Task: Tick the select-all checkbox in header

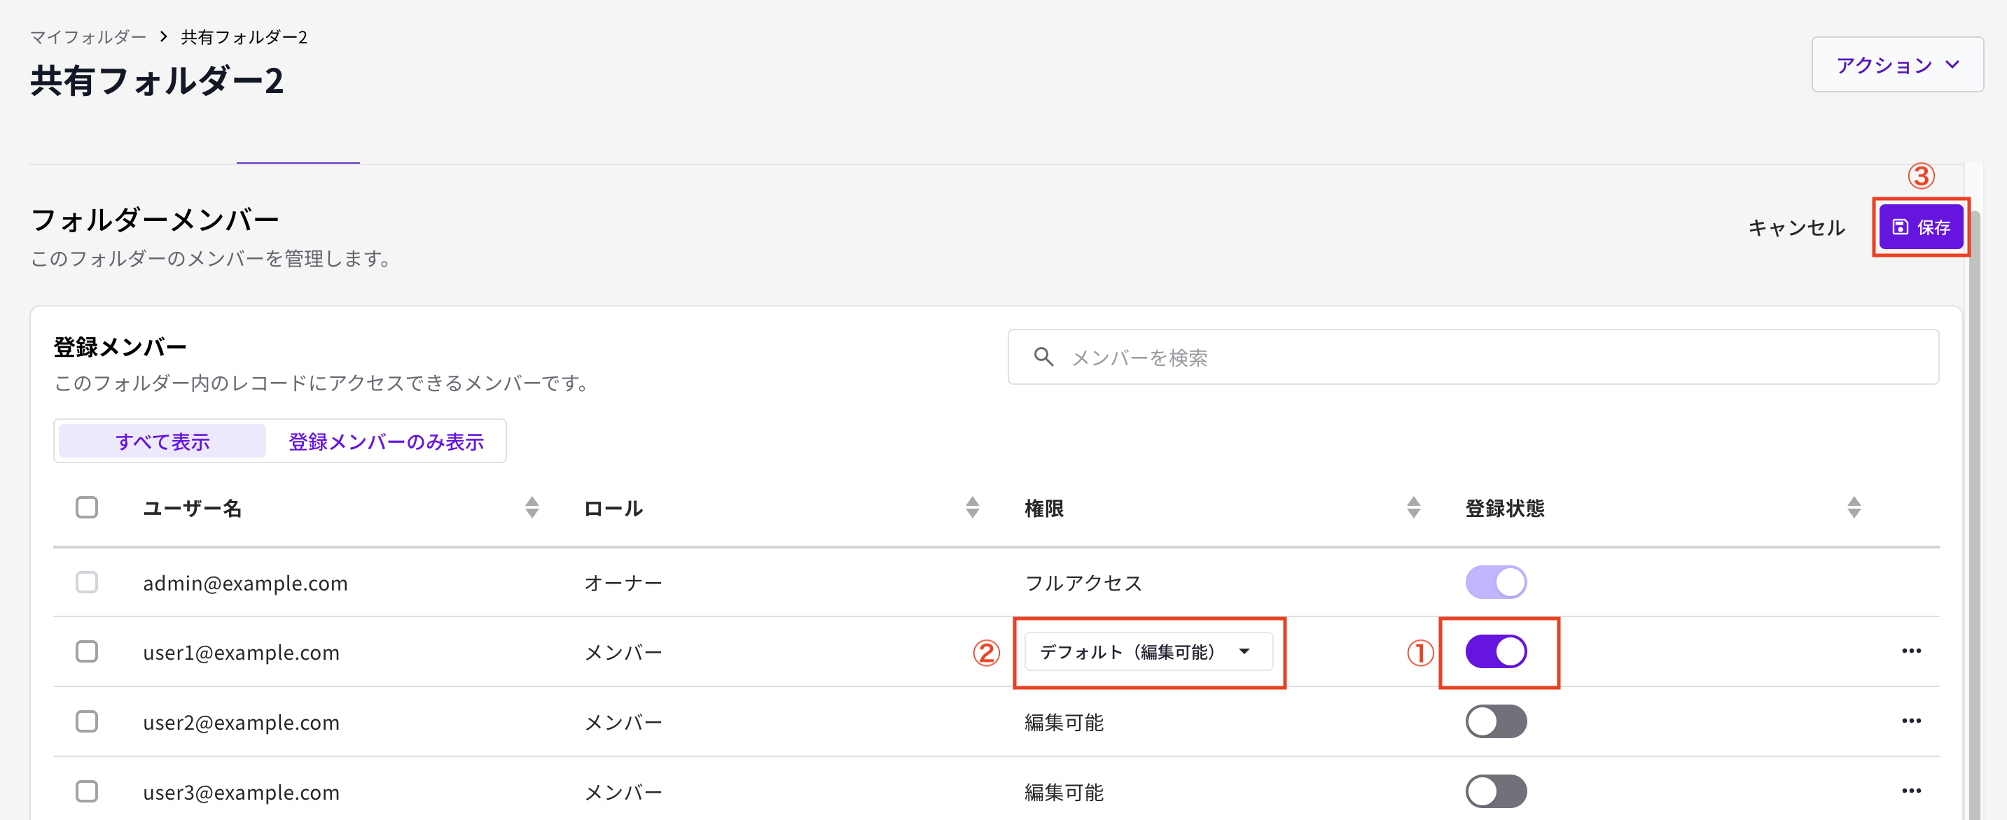Action: click(x=86, y=507)
